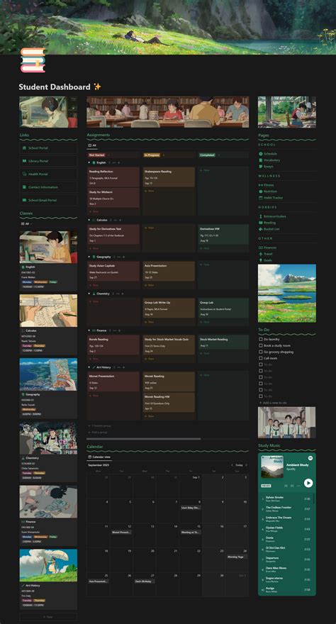Click the Travel airplane icon
The width and height of the screenshot is (336, 624).
[x=260, y=254]
